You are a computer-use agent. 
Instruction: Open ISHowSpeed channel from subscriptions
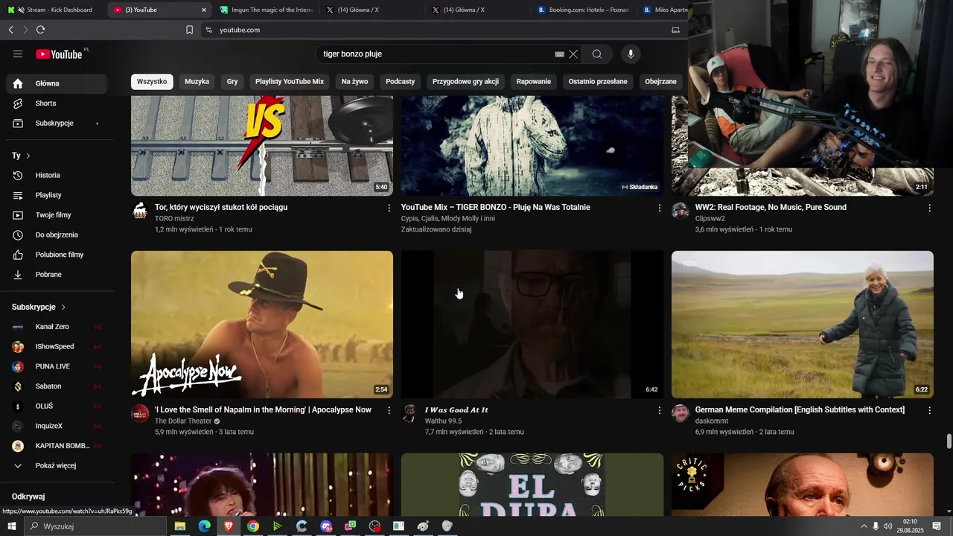(57, 347)
